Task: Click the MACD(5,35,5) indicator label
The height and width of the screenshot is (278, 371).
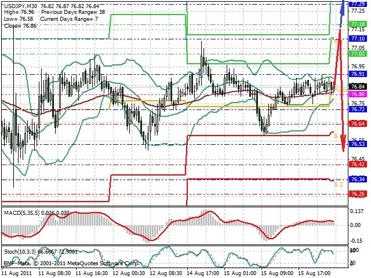Action: [22, 213]
